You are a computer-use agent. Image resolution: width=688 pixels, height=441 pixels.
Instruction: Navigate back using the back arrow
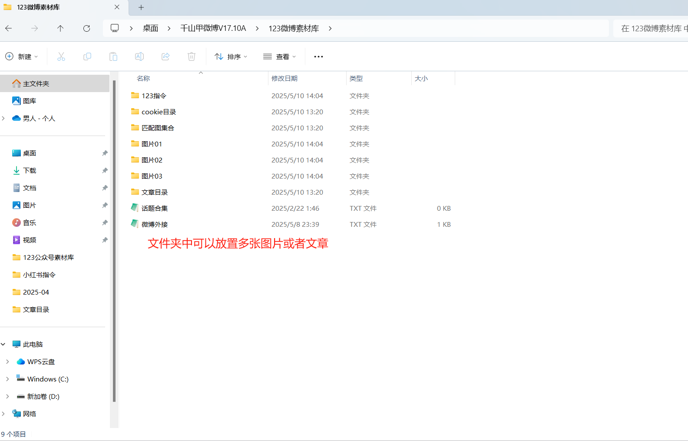[9, 28]
